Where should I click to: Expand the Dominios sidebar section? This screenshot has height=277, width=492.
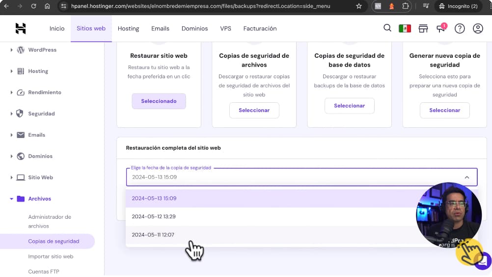pos(12,156)
